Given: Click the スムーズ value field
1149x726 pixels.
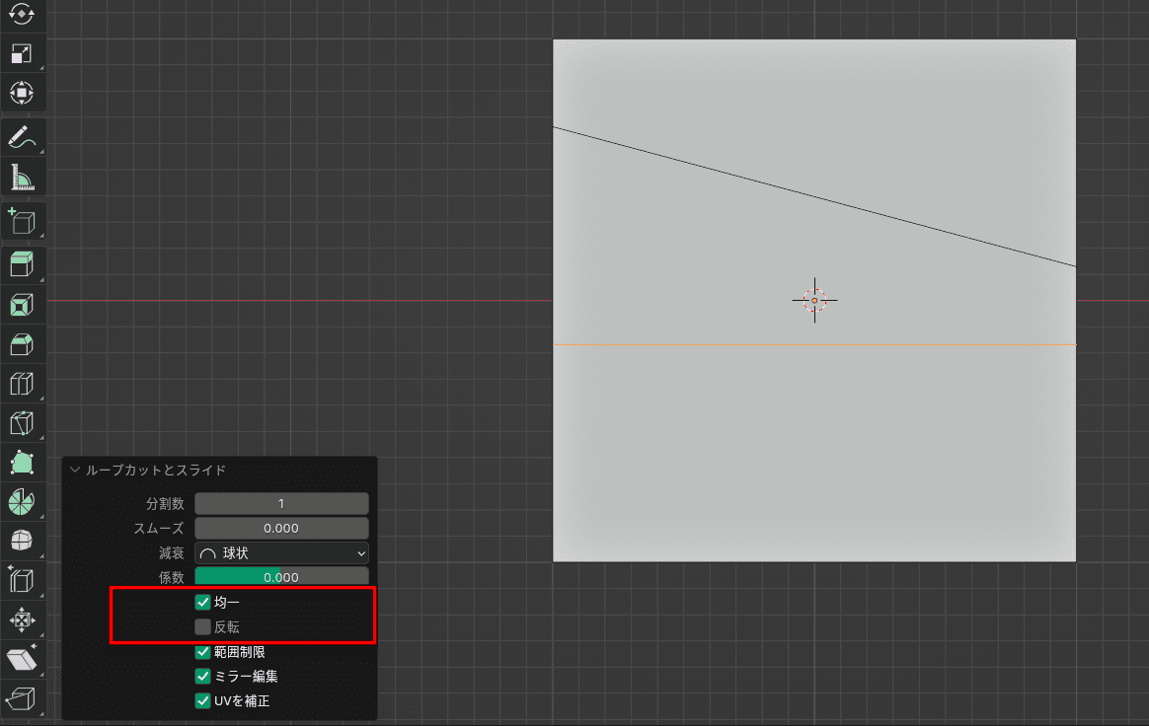Looking at the screenshot, I should (281, 528).
